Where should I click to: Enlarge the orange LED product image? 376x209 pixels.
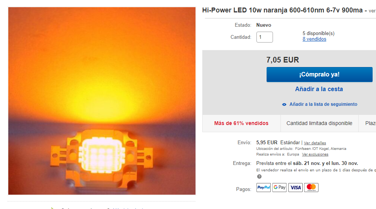(x=102, y=101)
